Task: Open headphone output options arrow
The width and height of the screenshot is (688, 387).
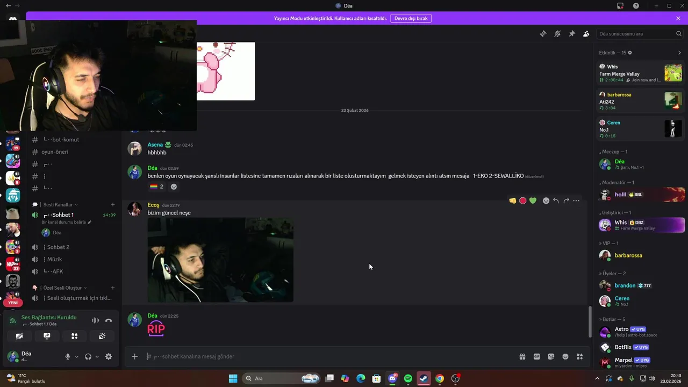Action: pyautogui.click(x=97, y=356)
